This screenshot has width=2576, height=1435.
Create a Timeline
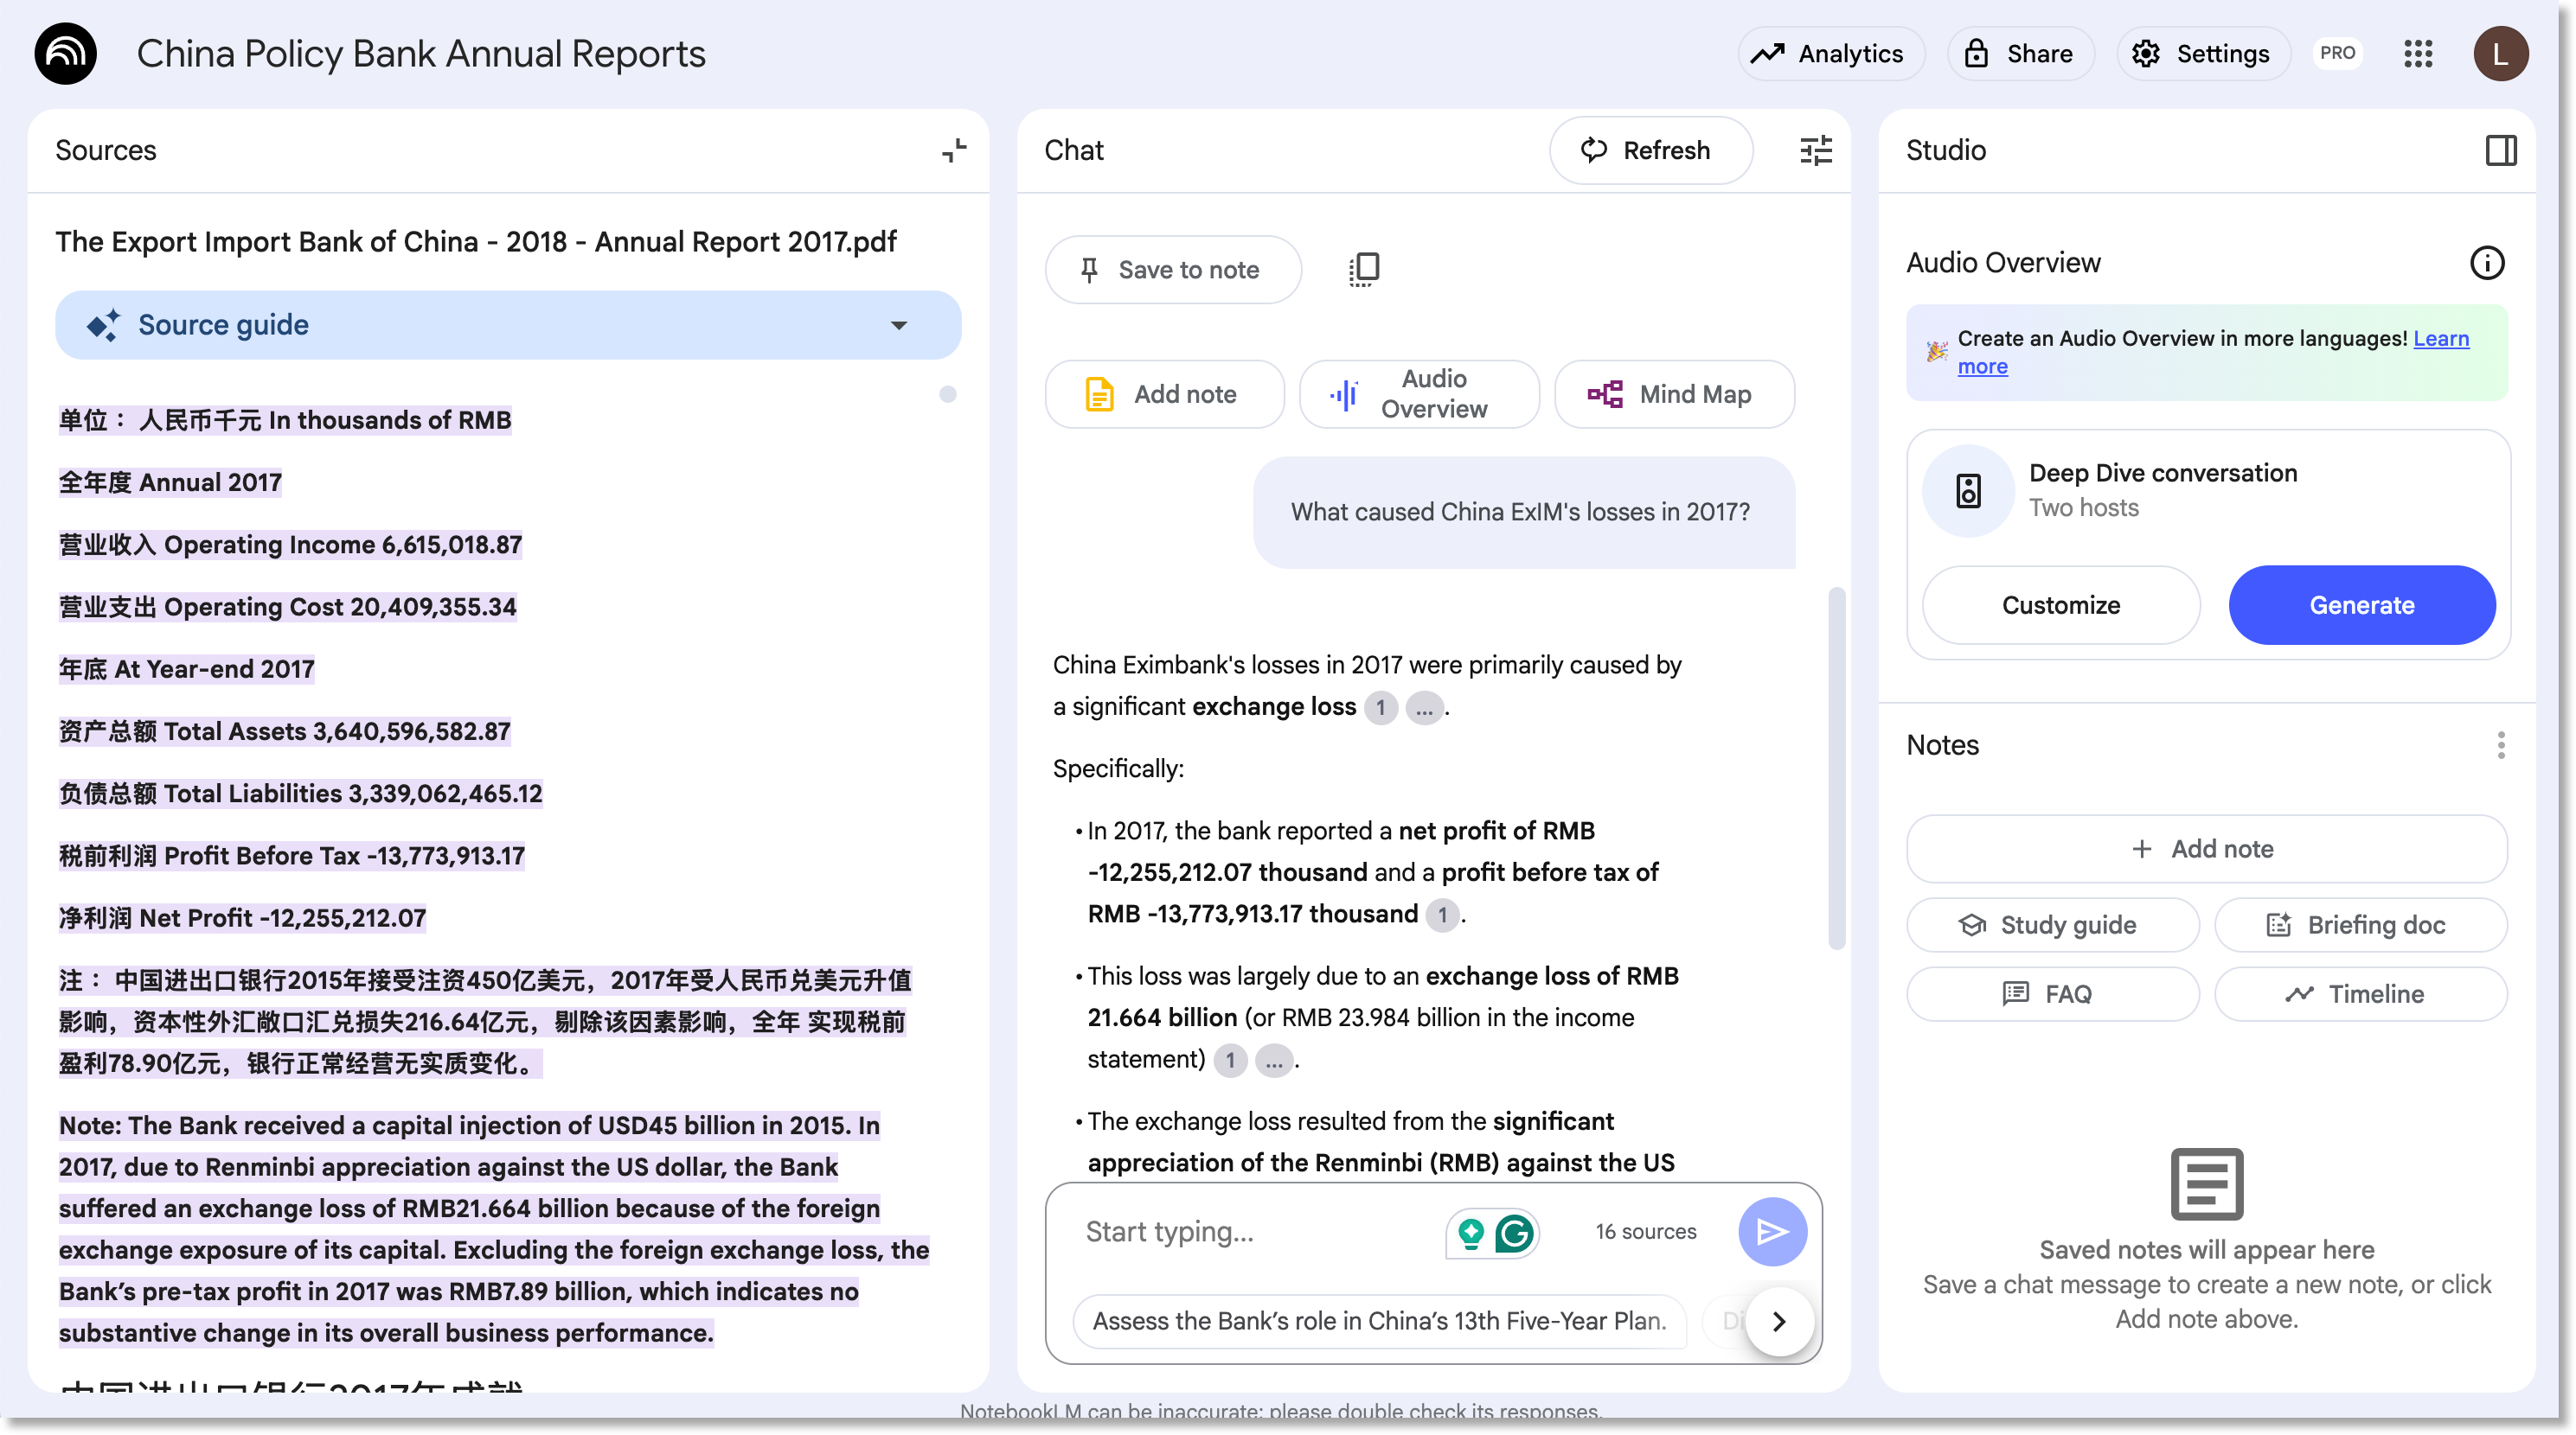point(2359,993)
